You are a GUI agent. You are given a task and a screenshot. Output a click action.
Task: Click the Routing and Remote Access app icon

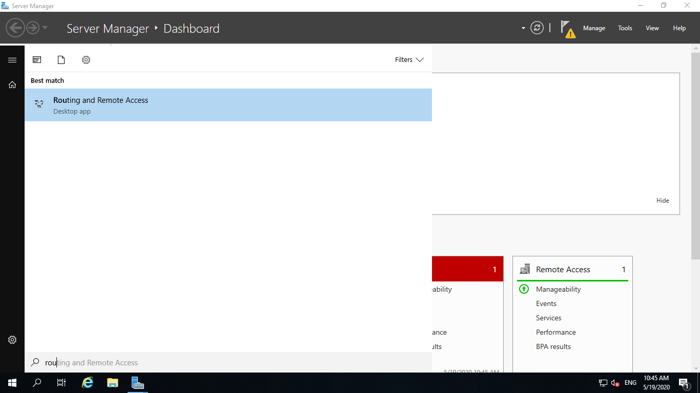(39, 104)
